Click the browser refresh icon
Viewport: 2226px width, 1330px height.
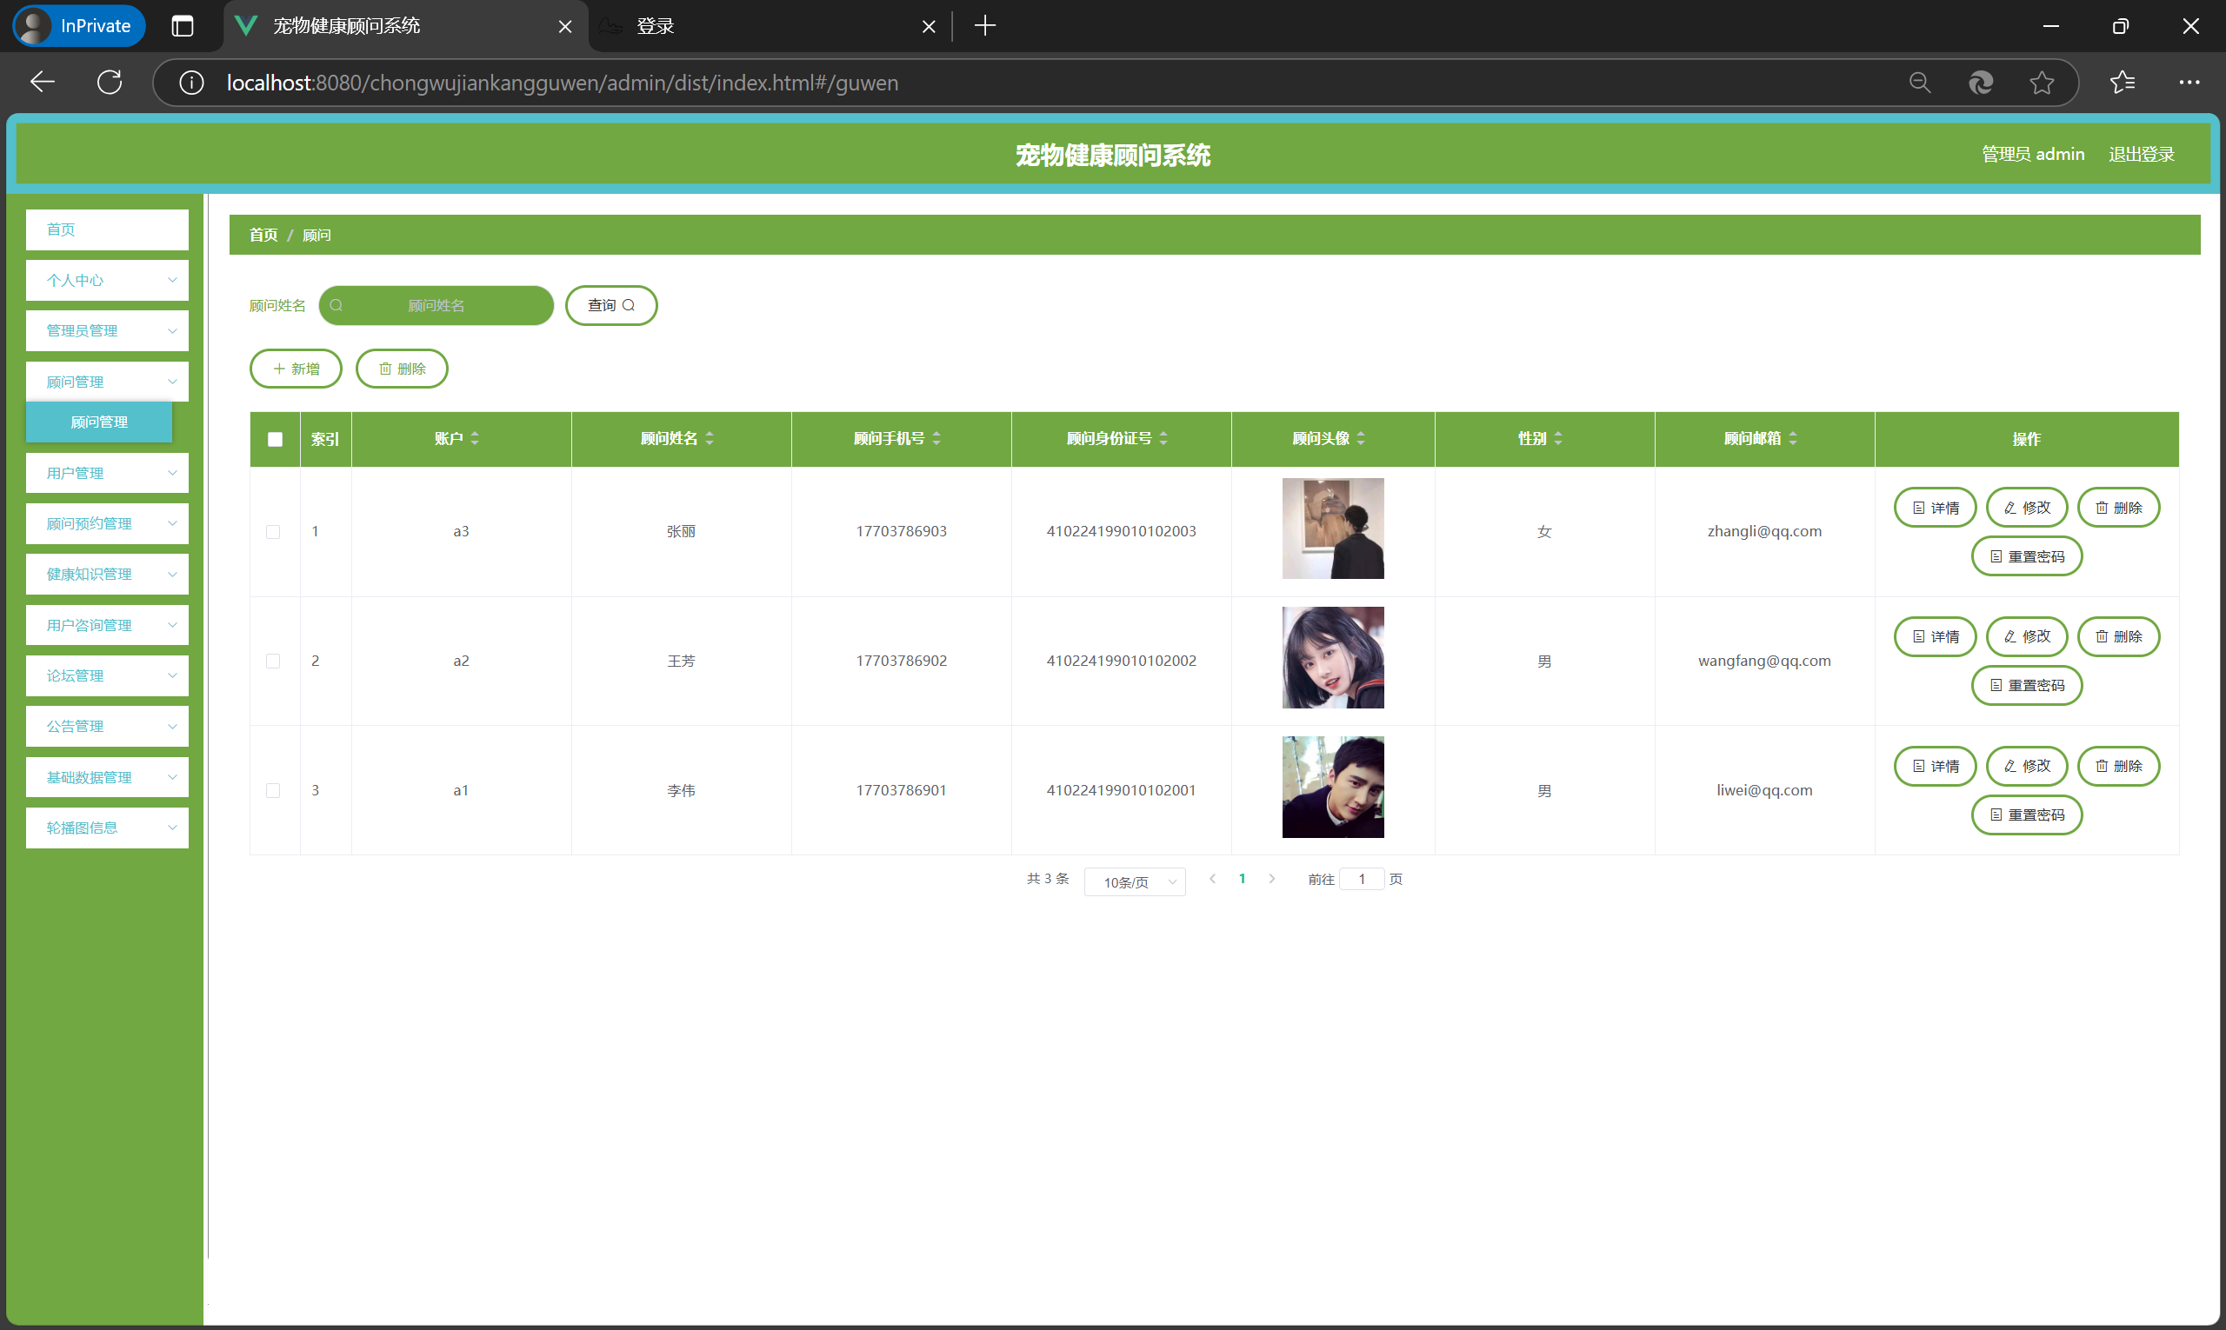coord(110,83)
